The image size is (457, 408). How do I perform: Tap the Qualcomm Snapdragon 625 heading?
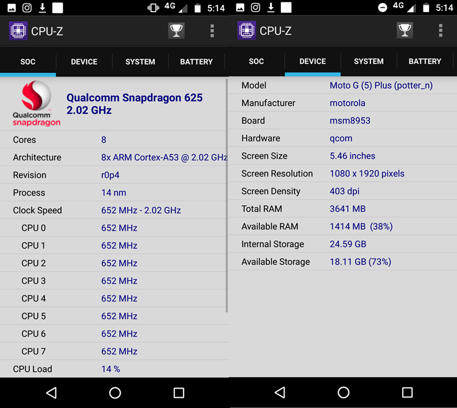click(x=135, y=104)
